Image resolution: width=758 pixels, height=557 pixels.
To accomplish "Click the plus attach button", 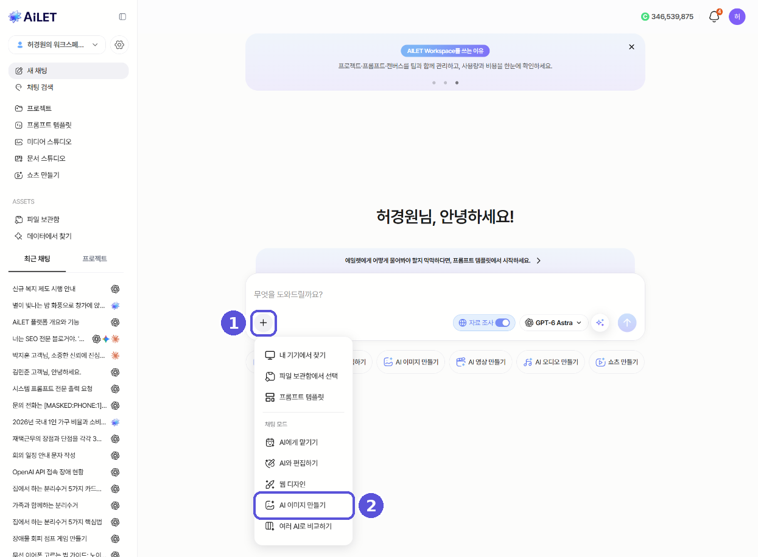I will [x=263, y=323].
